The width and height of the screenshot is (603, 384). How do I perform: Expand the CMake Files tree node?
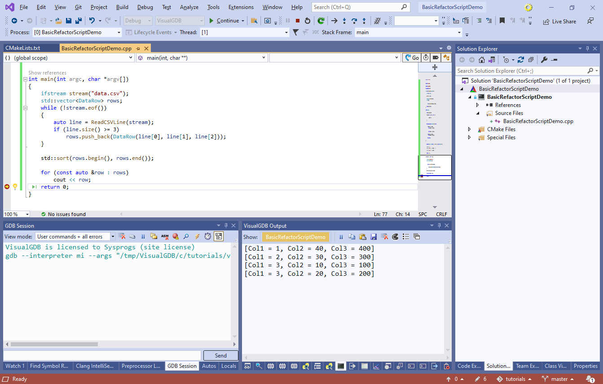(470, 129)
